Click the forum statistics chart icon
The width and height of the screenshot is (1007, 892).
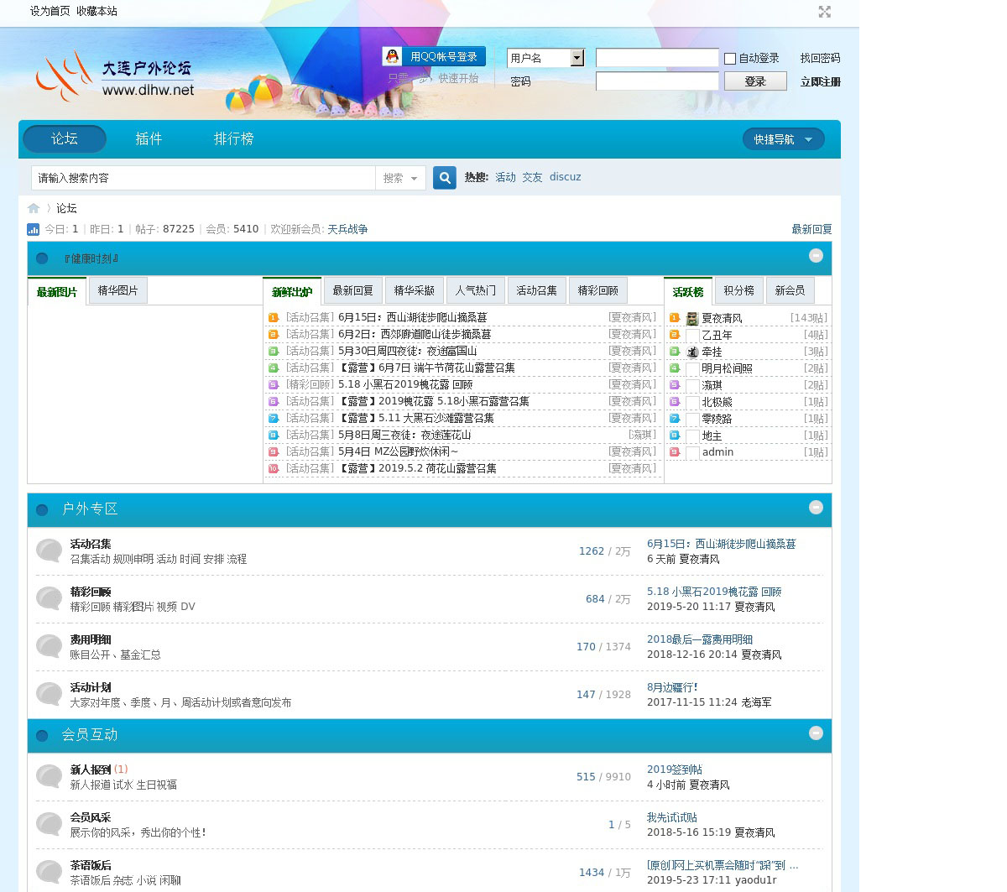point(34,229)
